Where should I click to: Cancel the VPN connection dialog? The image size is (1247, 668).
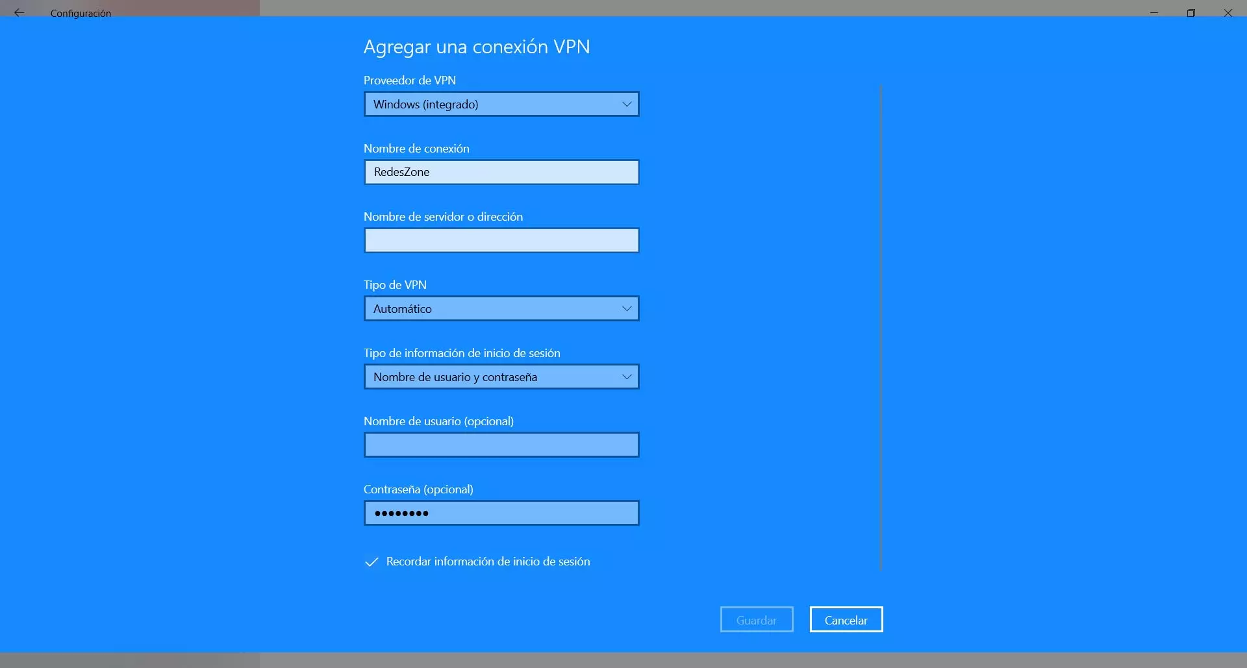[x=846, y=619]
